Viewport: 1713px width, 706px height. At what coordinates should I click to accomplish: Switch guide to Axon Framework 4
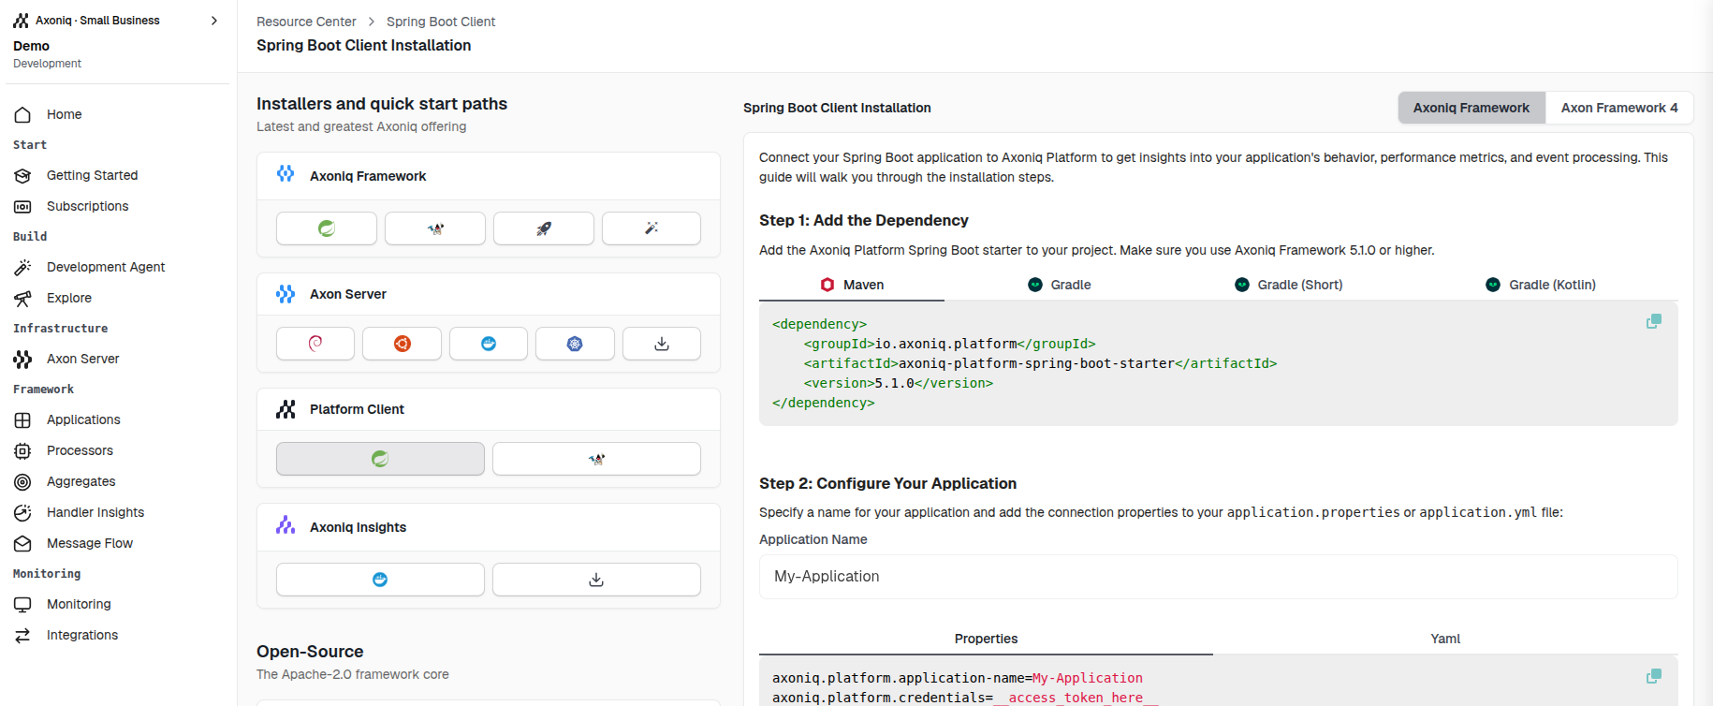1619,108
